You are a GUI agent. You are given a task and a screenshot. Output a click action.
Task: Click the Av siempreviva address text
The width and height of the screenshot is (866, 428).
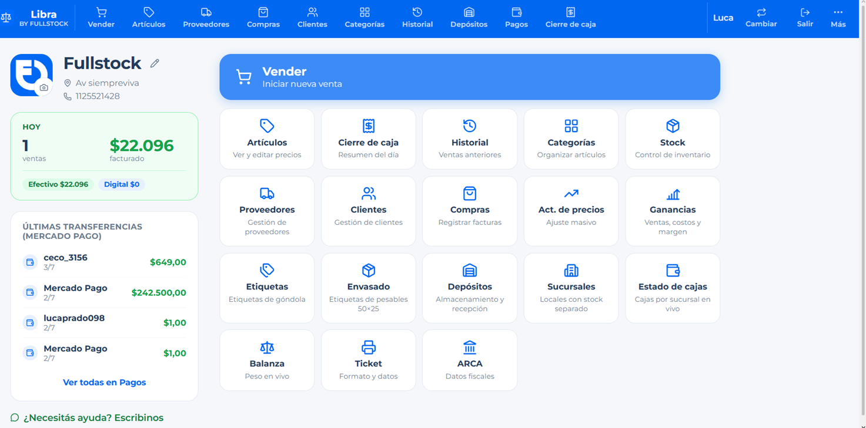107,83
